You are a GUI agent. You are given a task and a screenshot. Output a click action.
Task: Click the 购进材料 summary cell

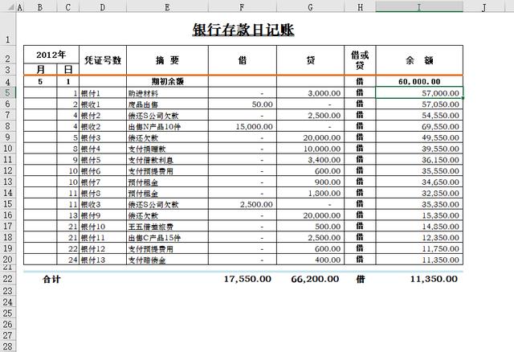[167, 93]
